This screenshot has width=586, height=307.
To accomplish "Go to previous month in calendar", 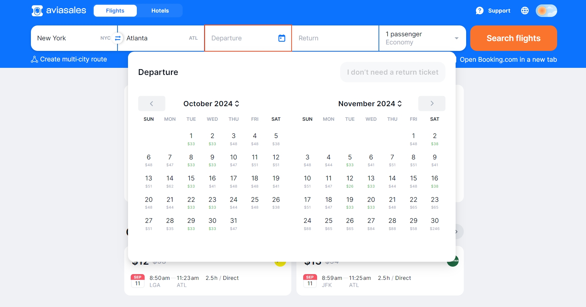I will tap(152, 103).
